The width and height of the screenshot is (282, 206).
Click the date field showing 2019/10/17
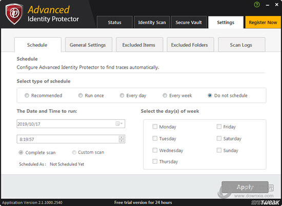tap(71, 123)
